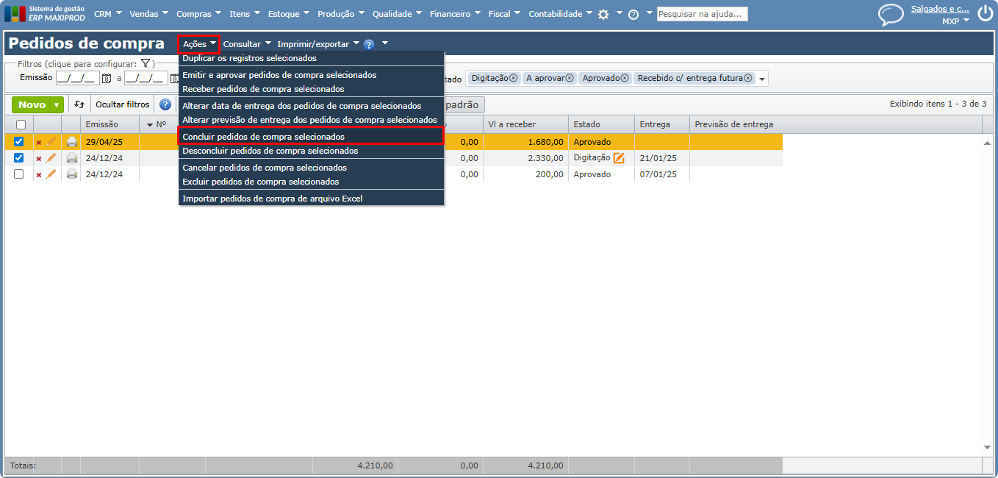
Task: Click the Novo button
Action: 32,105
